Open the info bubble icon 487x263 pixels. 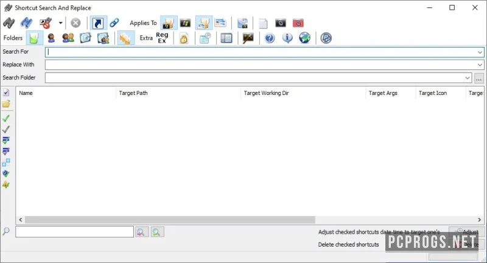click(287, 38)
